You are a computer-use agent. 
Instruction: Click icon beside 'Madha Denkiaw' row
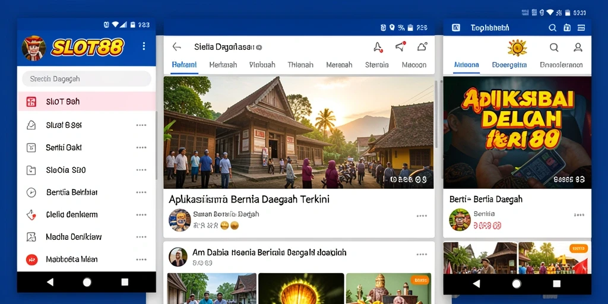click(31, 237)
